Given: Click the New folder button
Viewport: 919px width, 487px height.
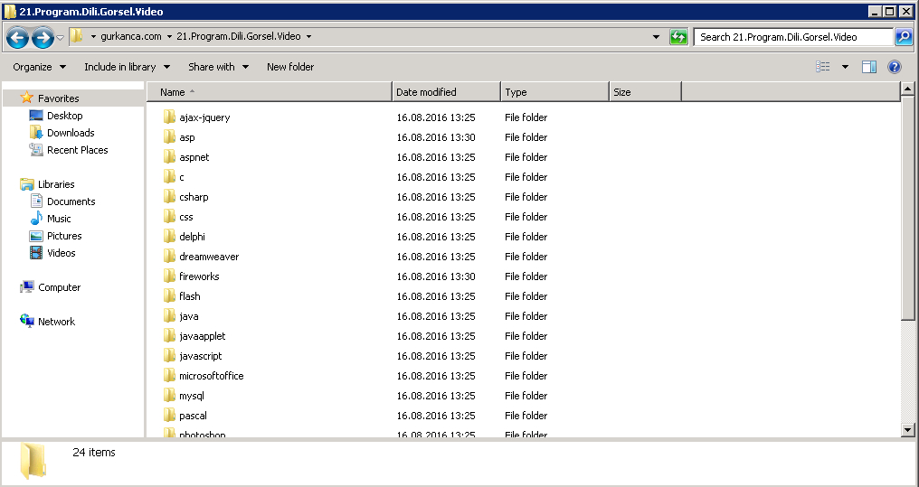Looking at the screenshot, I should point(290,67).
